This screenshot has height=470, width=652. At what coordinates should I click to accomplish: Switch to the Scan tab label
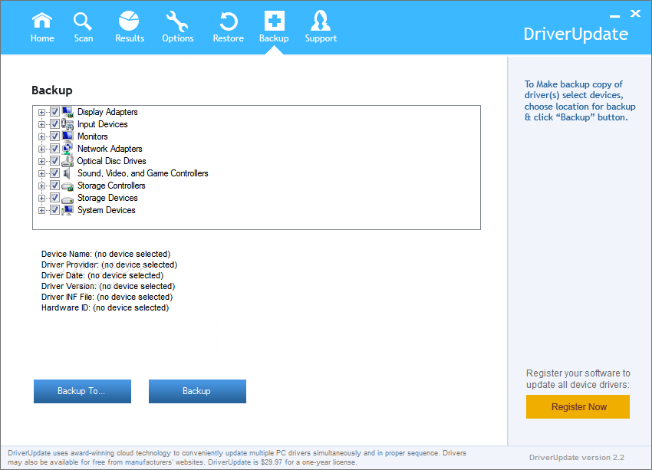click(x=83, y=38)
